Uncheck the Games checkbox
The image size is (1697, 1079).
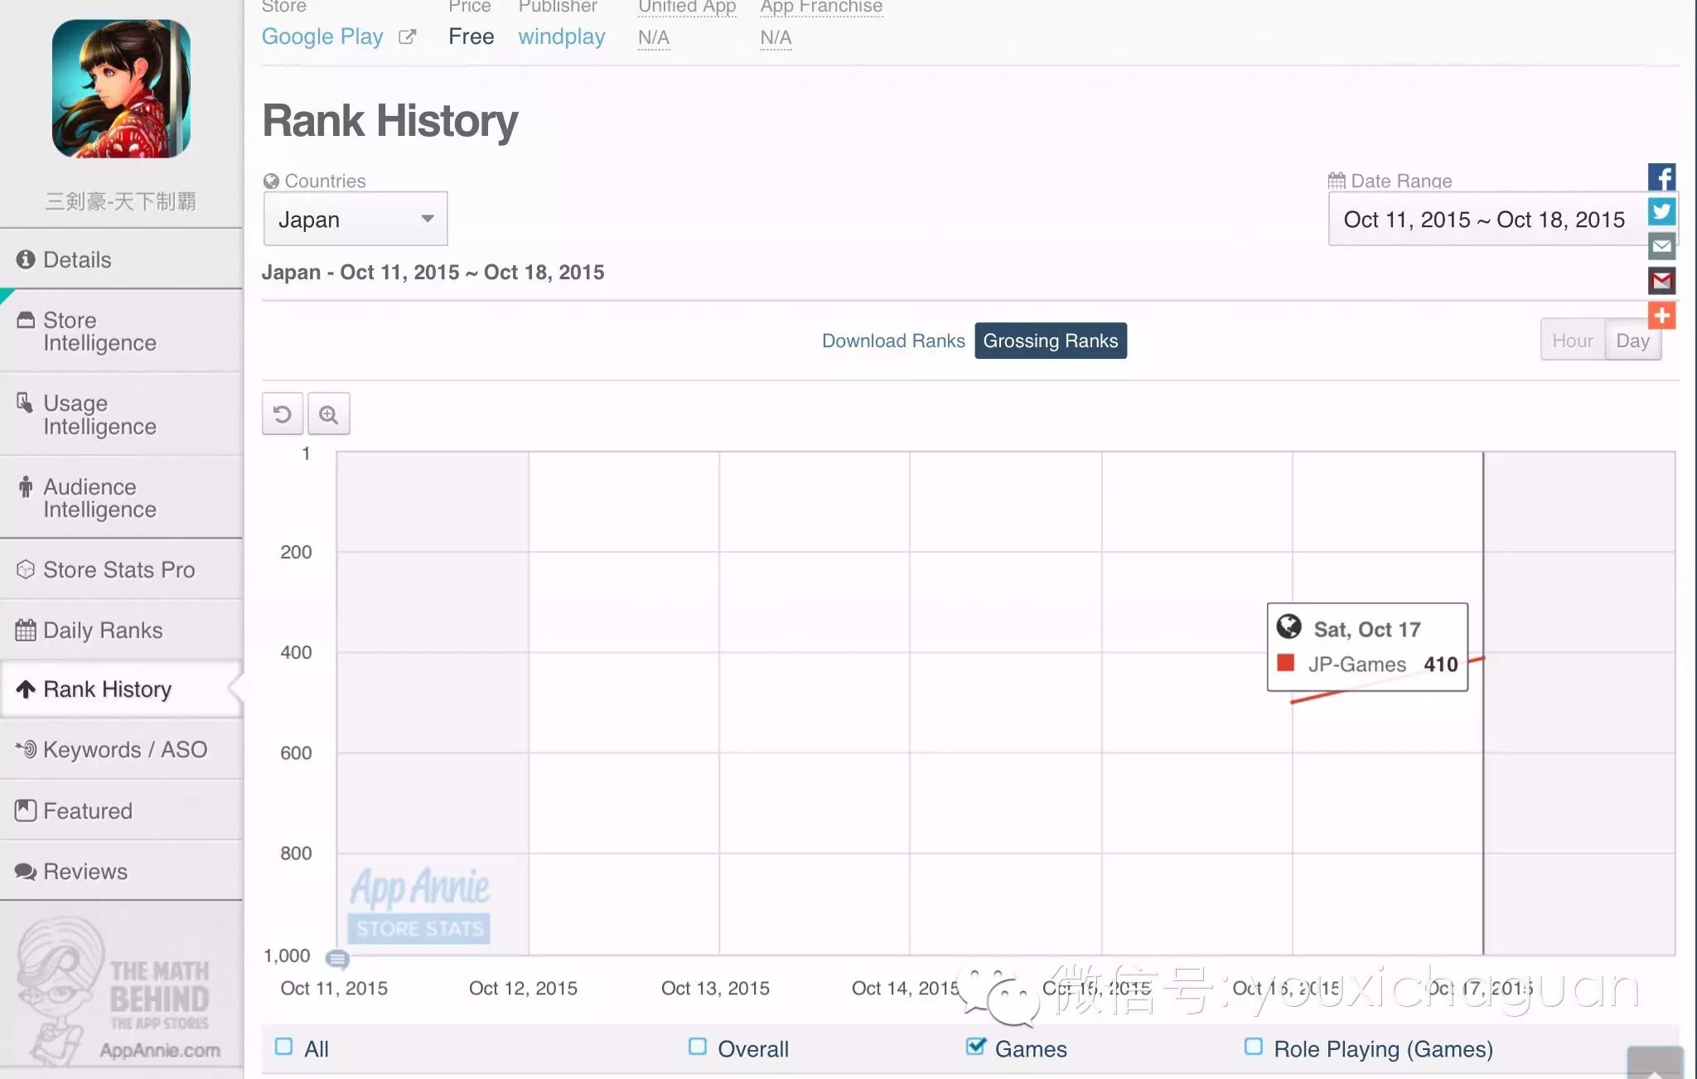975,1047
